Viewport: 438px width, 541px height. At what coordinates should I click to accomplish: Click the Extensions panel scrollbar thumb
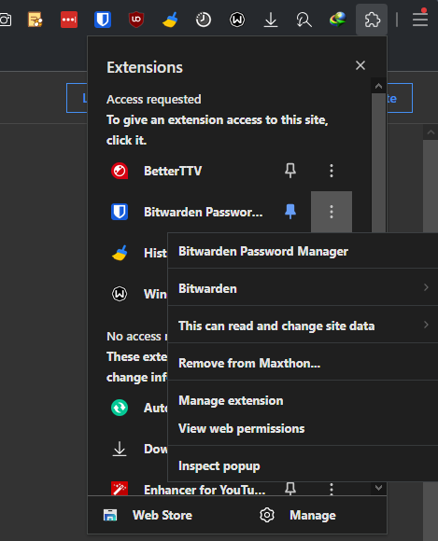click(x=378, y=164)
